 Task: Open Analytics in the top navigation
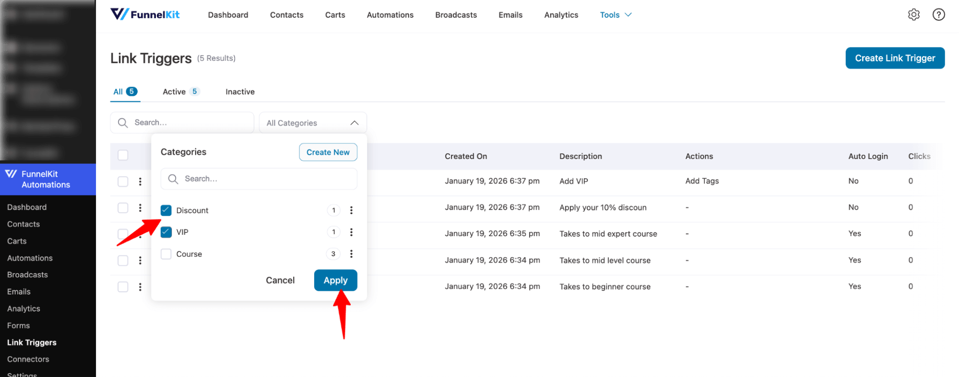click(x=561, y=15)
